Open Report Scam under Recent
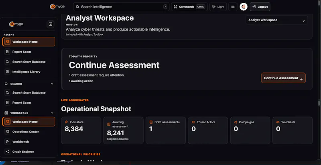The width and height of the screenshot is (321, 165). 29,52
